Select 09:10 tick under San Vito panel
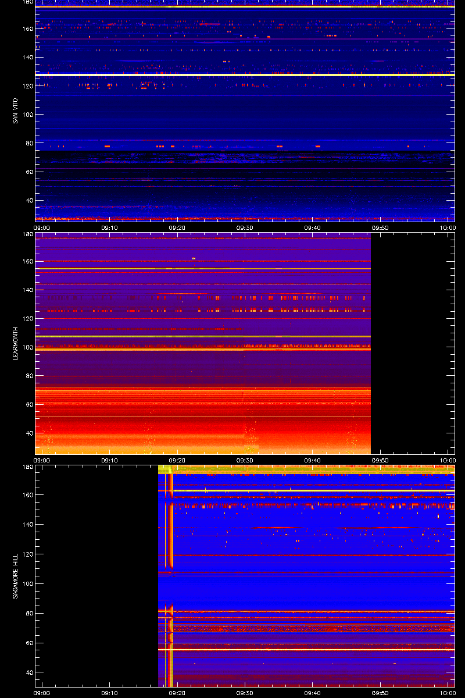Screen dimensions: 465x698 pos(109,227)
